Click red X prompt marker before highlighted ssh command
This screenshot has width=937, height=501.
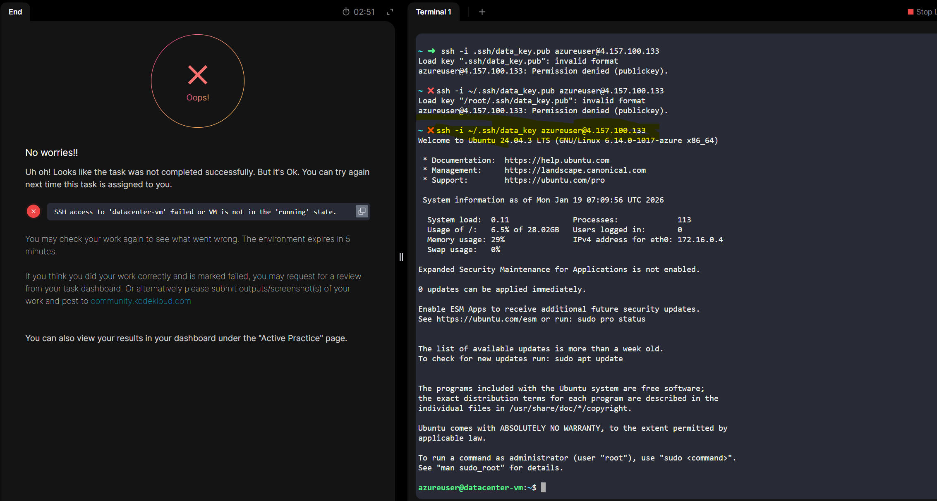pyautogui.click(x=431, y=130)
